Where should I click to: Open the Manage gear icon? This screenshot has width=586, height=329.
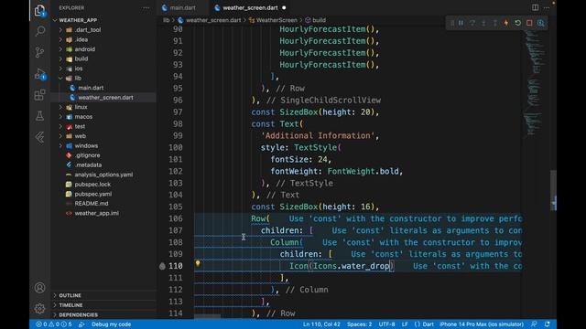click(x=39, y=309)
